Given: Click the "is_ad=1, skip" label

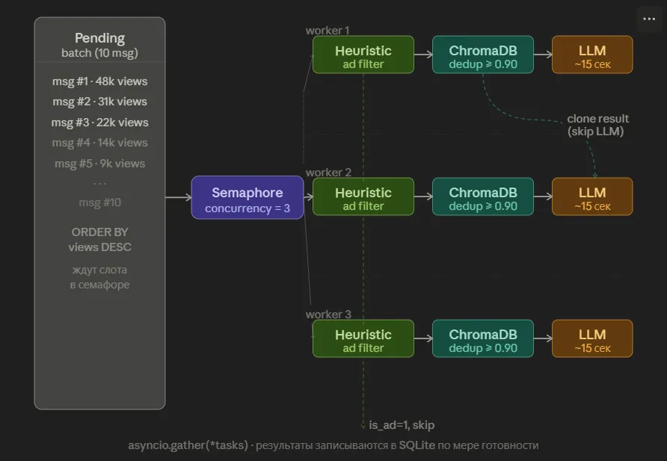Looking at the screenshot, I should [402, 425].
